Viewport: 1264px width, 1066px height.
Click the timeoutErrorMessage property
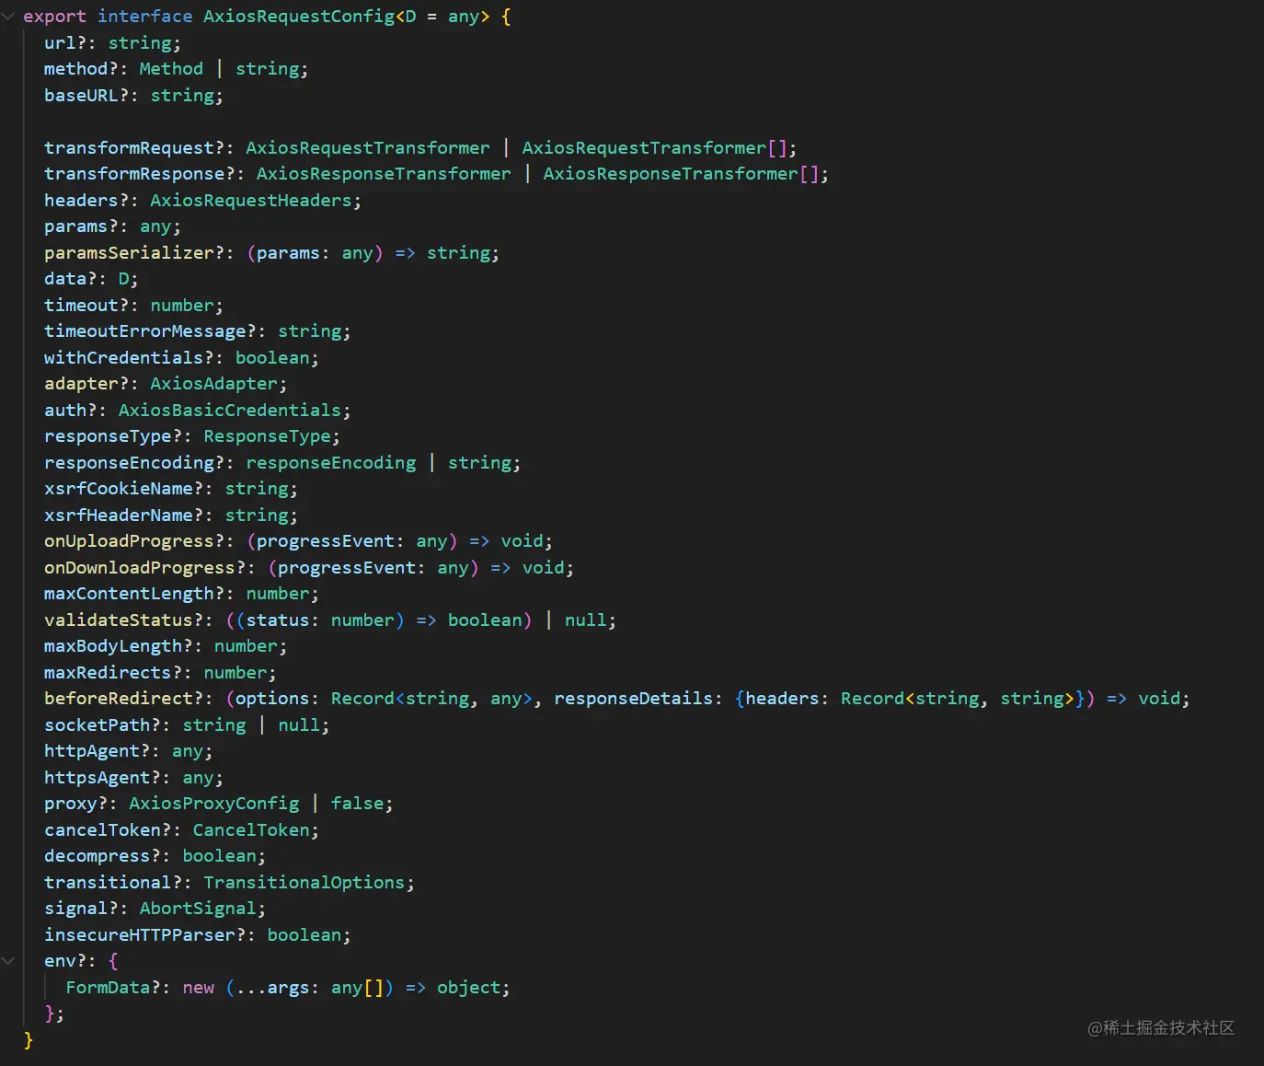click(x=145, y=331)
